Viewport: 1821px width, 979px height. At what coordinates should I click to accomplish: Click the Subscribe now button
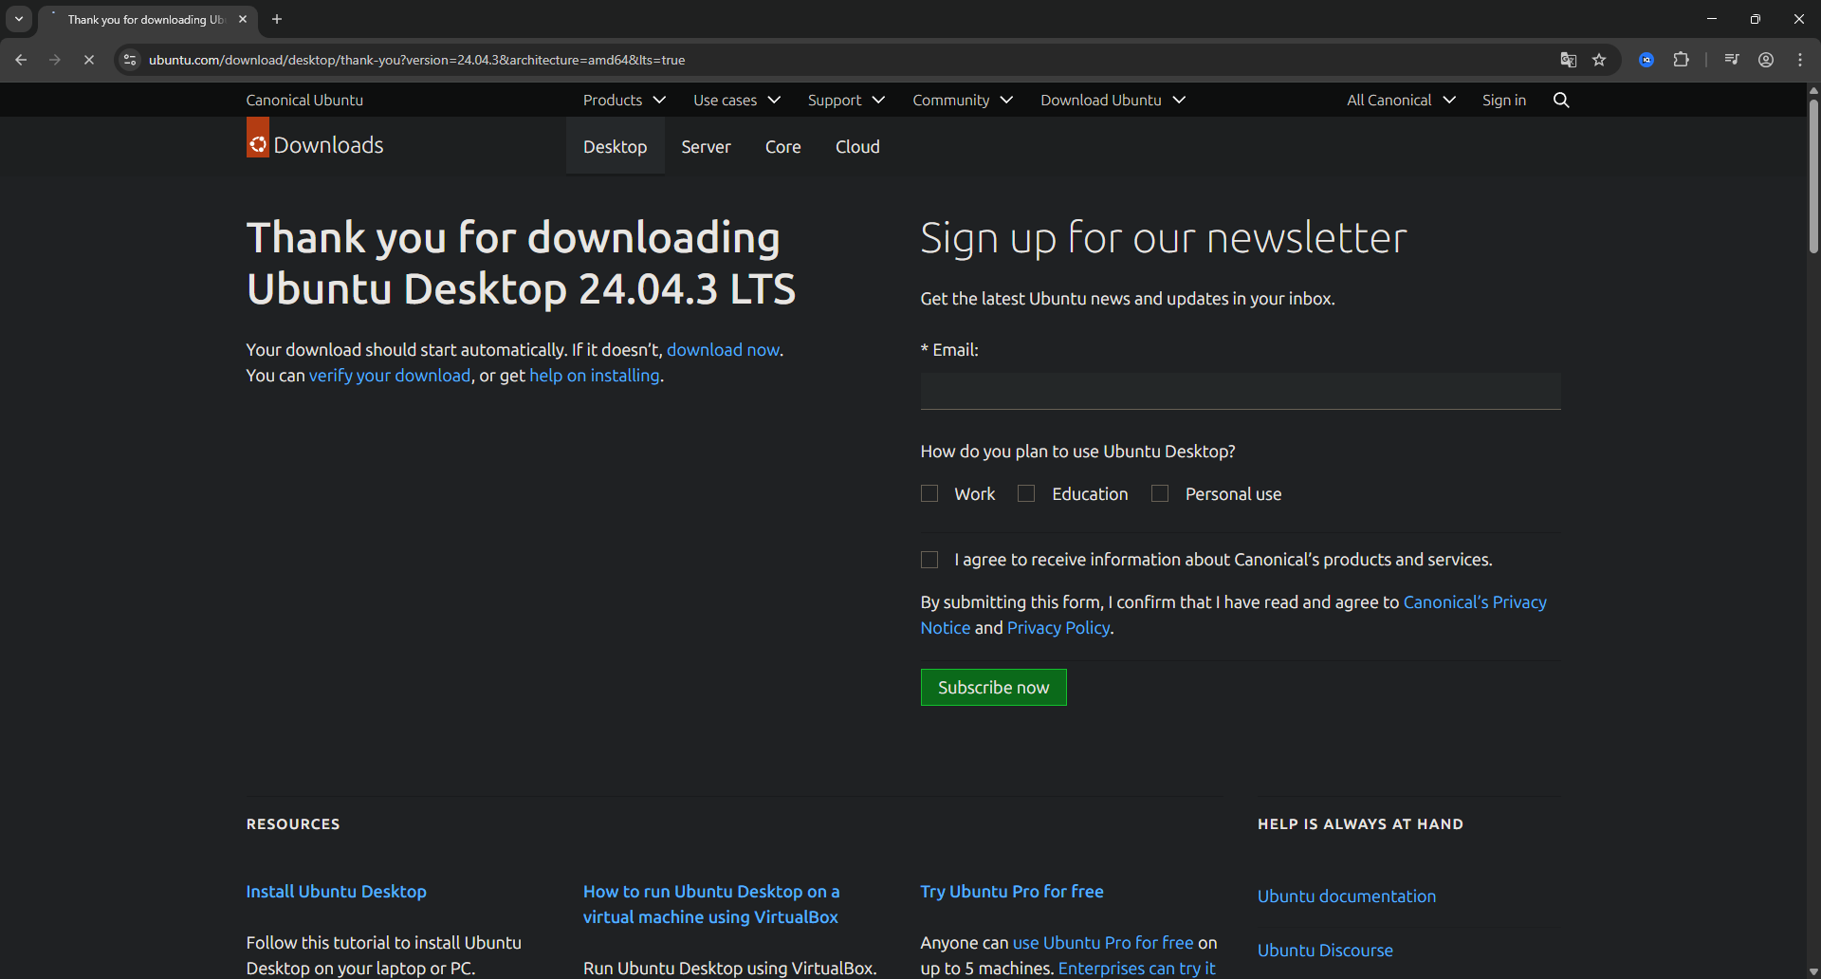point(993,687)
